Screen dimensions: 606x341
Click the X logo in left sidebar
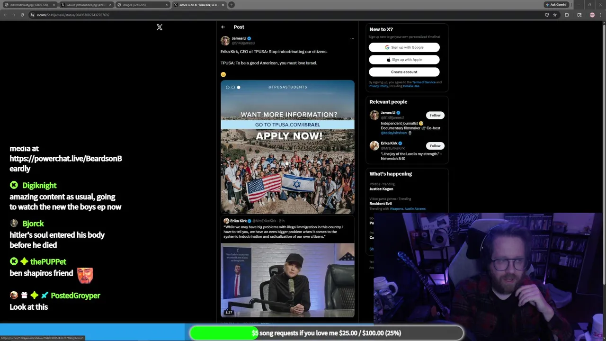(x=160, y=27)
